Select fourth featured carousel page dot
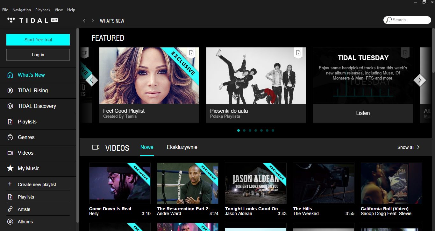This screenshot has height=231, width=435. coord(256,130)
